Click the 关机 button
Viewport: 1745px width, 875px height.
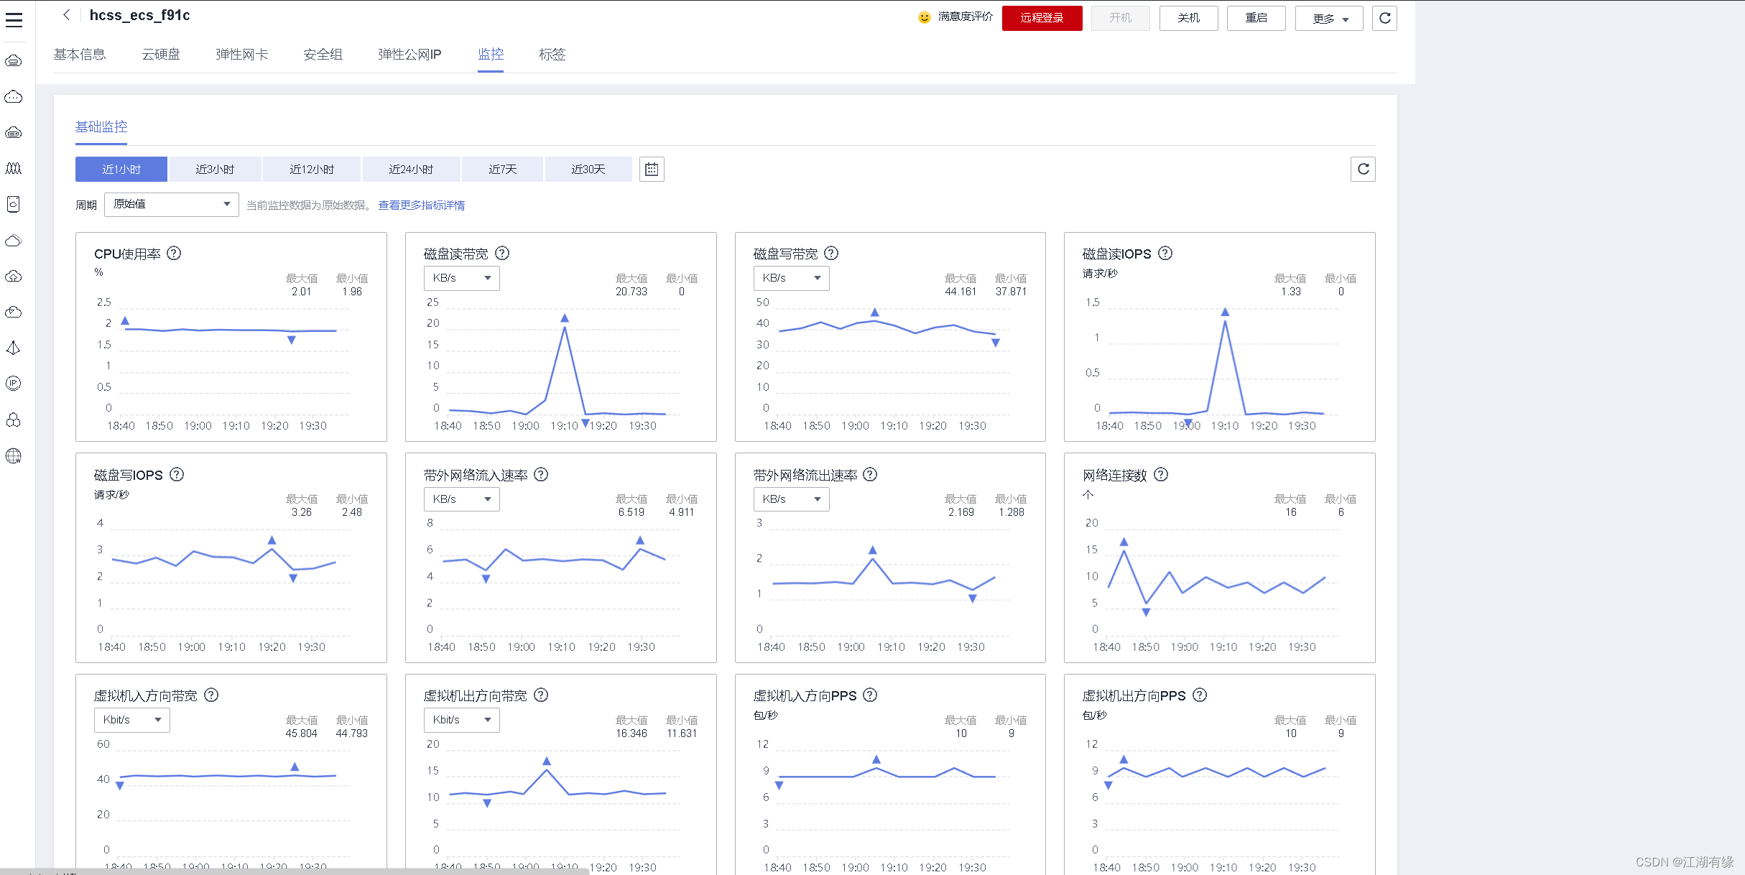coord(1189,18)
